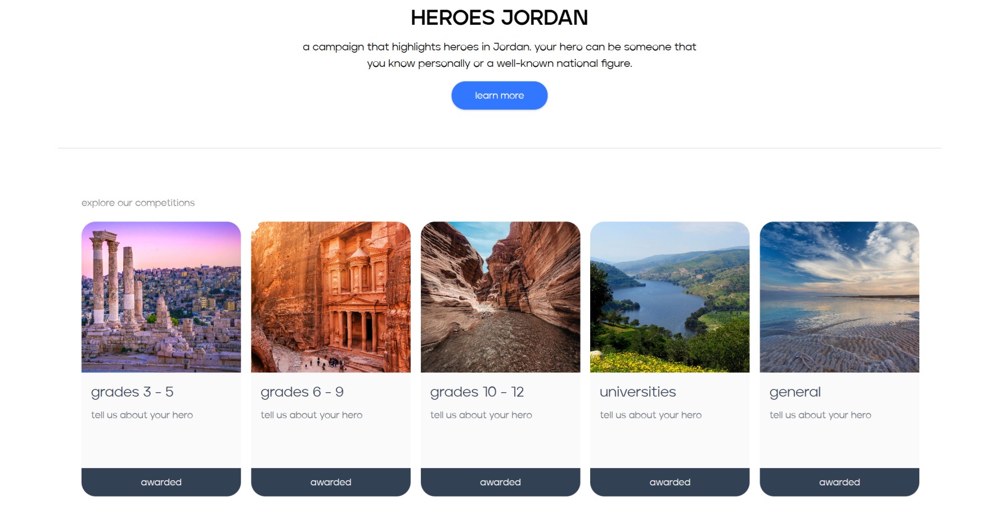
Task: Select the grades 10 - 12 title
Action: 477,392
